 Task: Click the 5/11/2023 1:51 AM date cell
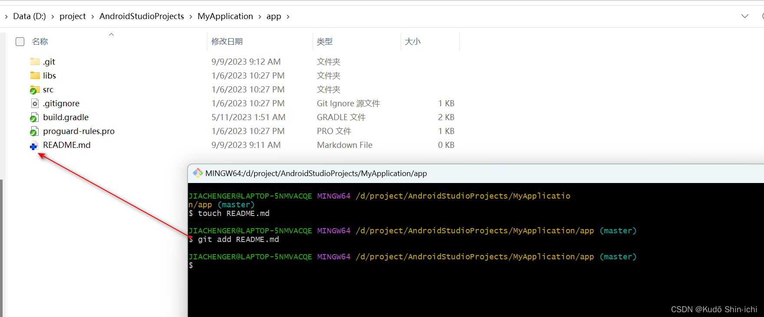tap(248, 117)
